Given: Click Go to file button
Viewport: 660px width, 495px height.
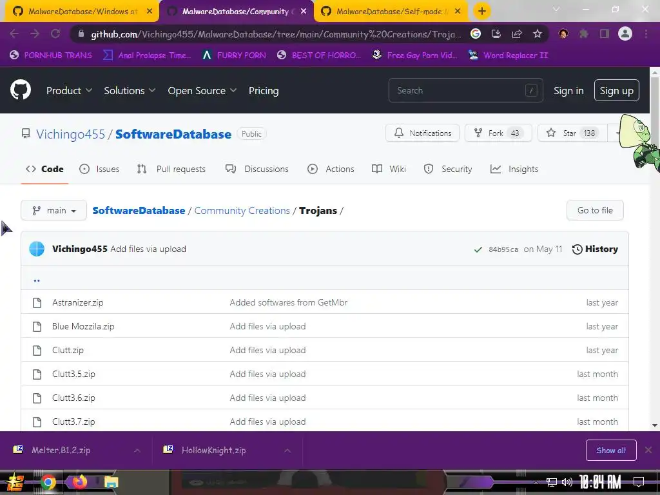Looking at the screenshot, I should 595,211.
